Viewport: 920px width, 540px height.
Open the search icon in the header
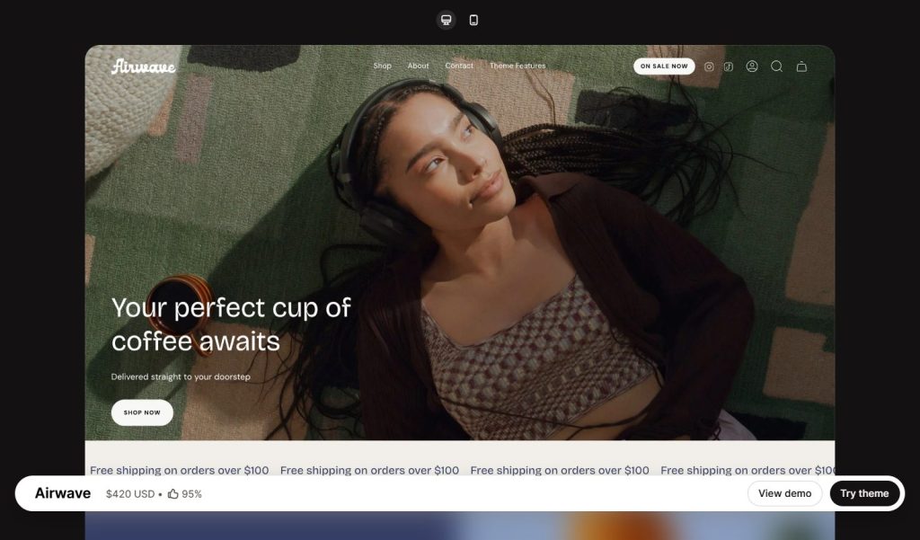[x=776, y=66]
